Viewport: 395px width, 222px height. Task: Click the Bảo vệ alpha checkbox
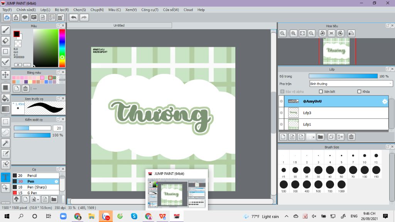click(x=282, y=92)
